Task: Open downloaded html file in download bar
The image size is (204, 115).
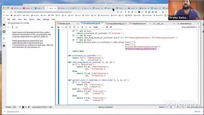Action: [13, 112]
